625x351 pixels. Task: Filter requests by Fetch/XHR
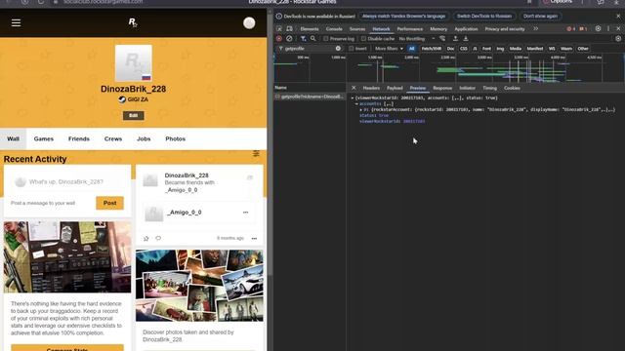tap(432, 49)
